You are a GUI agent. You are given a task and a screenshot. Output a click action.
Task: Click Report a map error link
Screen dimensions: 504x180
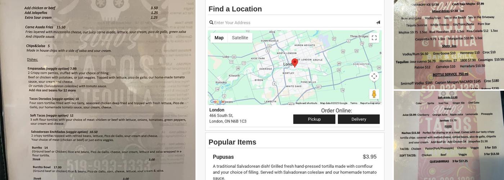370,103
